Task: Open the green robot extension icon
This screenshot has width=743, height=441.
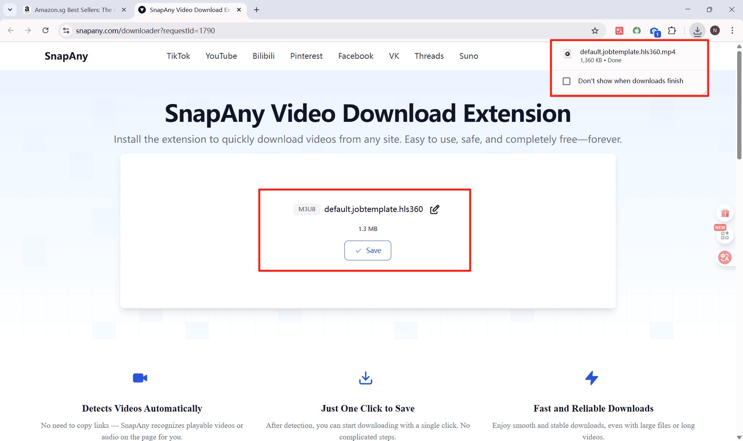Action: click(637, 31)
